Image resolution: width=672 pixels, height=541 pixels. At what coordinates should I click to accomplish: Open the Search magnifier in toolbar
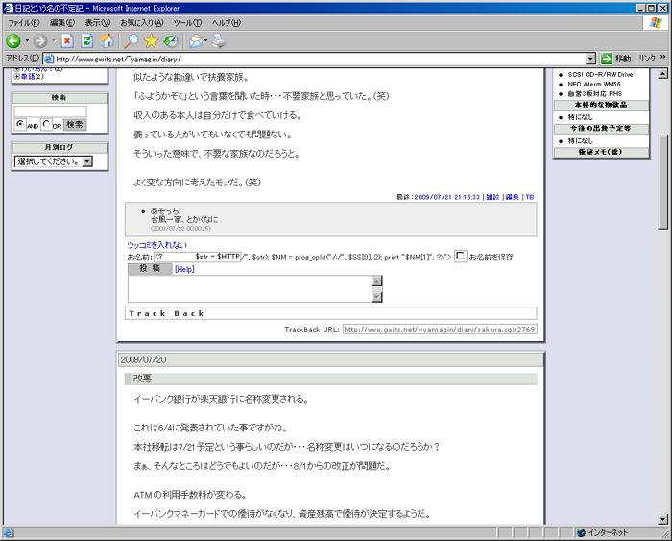pos(132,40)
